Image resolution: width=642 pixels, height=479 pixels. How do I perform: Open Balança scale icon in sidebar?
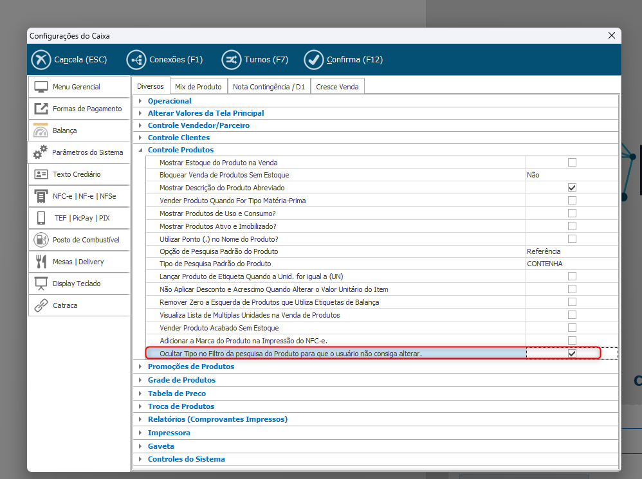(x=41, y=131)
